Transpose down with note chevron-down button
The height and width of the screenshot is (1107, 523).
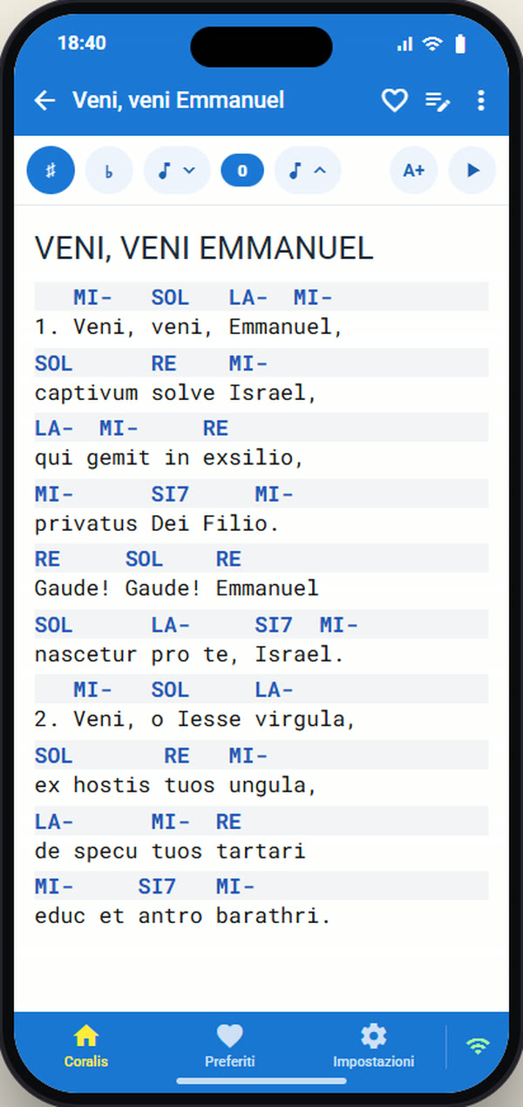177,170
